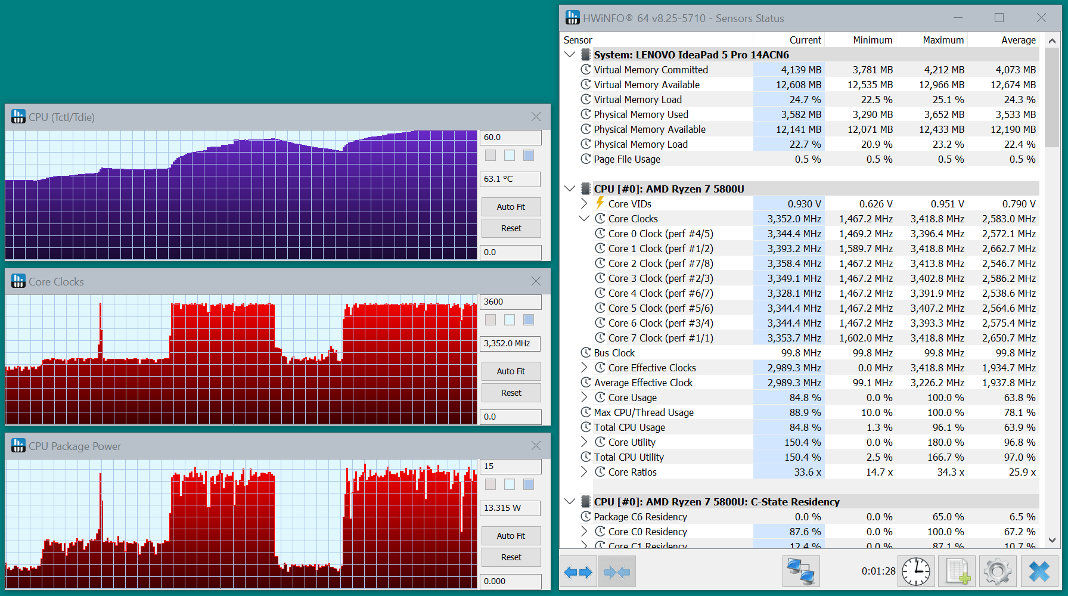The height and width of the screenshot is (596, 1068).
Task: Click the 3600 maximum field in Core Clocks graph
Action: [x=511, y=302]
